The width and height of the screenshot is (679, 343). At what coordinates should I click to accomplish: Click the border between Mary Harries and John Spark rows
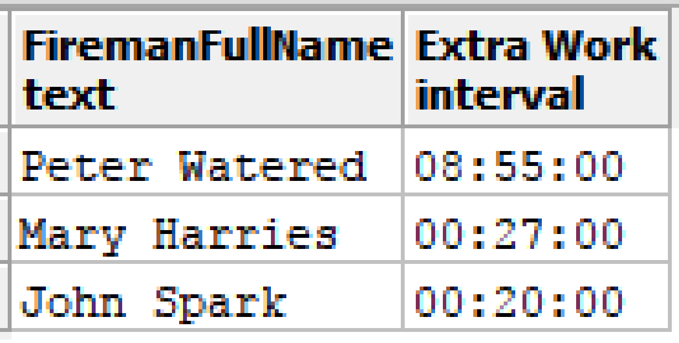click(339, 262)
